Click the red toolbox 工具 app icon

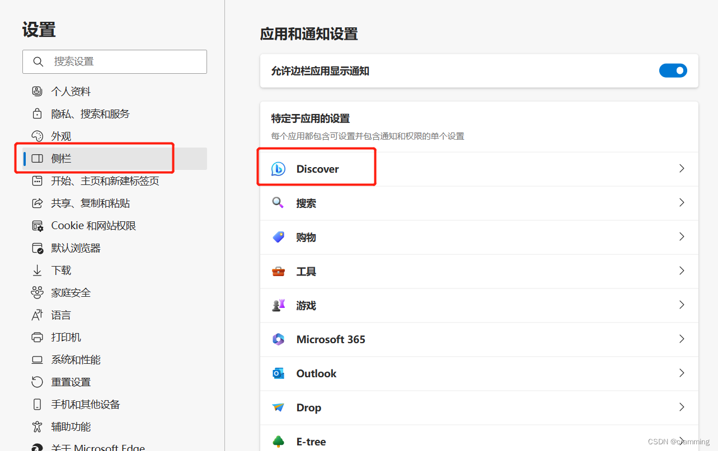278,272
